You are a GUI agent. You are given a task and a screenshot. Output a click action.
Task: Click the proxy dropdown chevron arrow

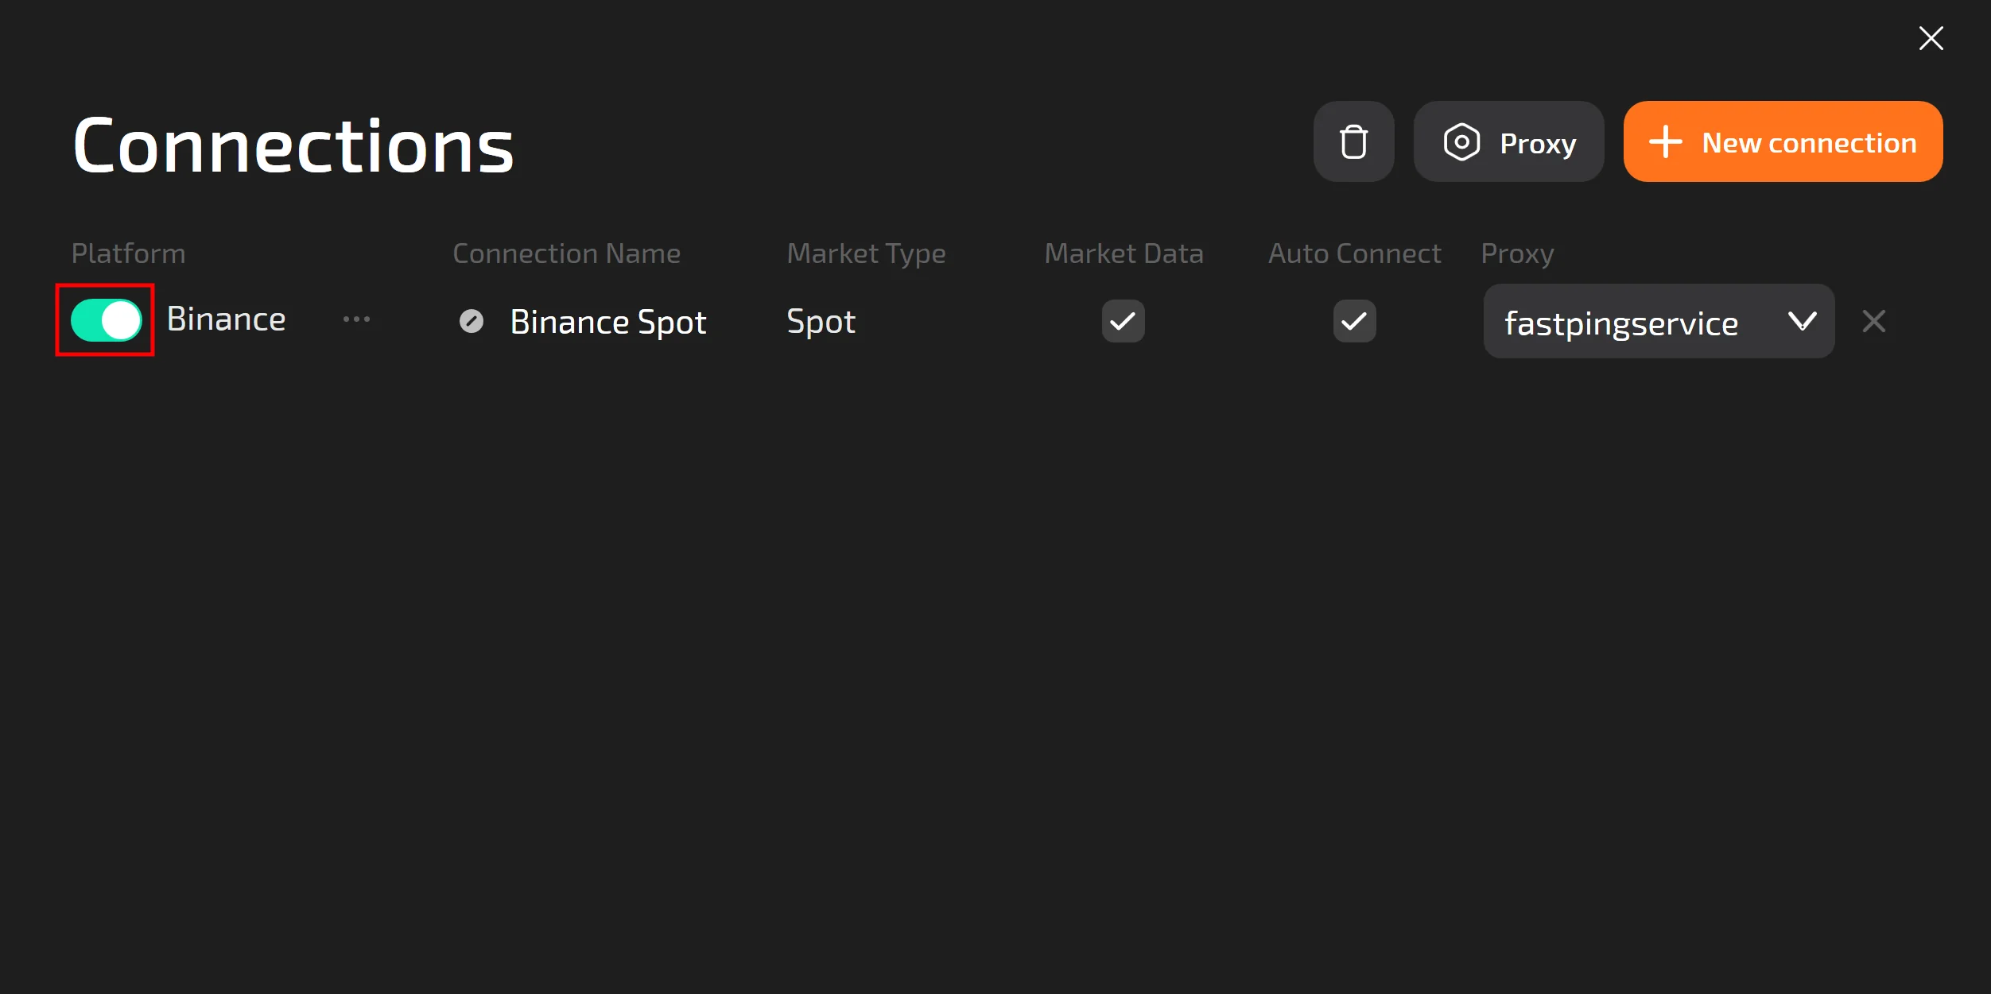coord(1802,321)
